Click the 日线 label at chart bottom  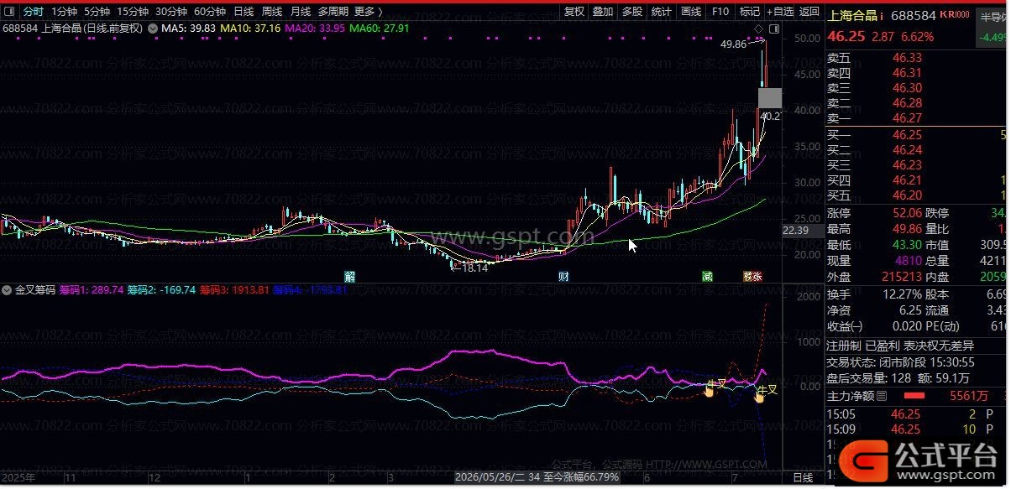(803, 477)
